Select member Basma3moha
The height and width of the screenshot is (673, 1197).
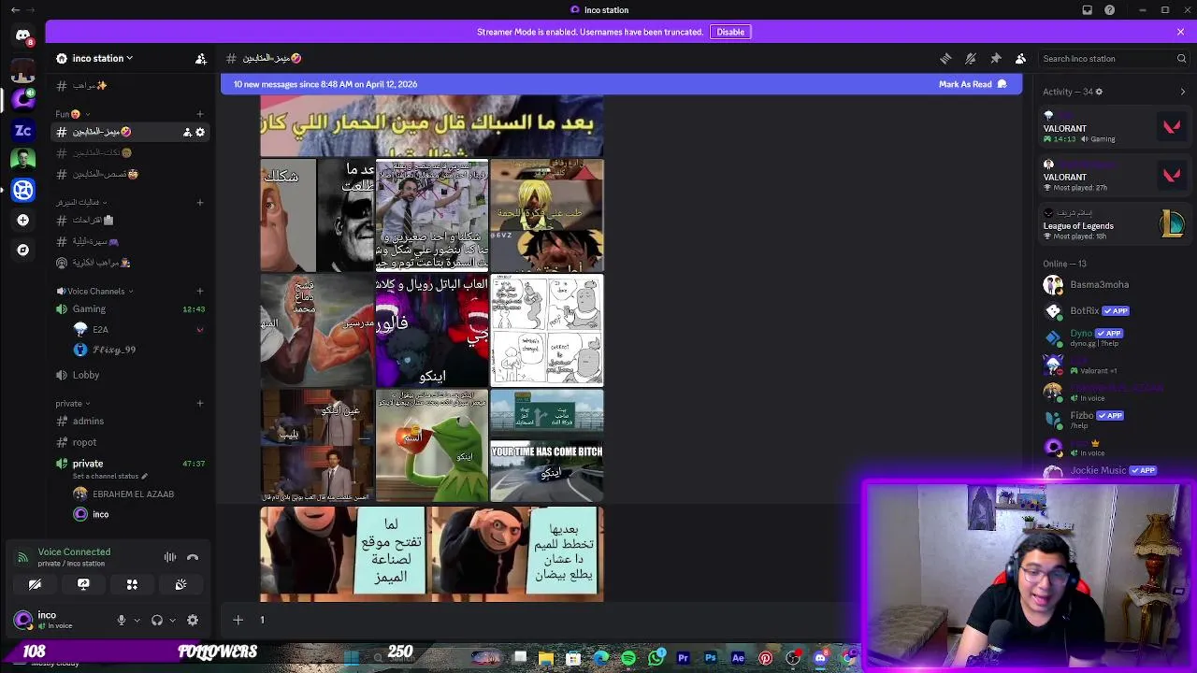(x=1115, y=284)
